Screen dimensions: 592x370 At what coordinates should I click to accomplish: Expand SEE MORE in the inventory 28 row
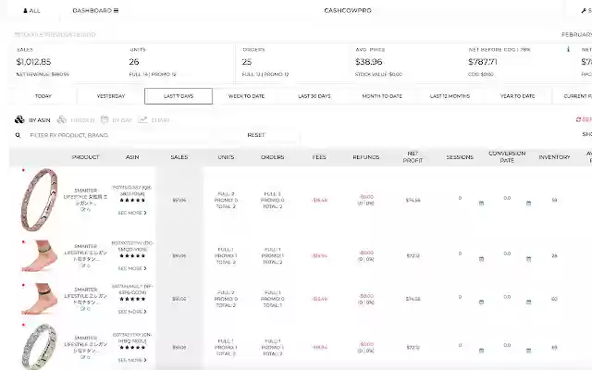[x=132, y=268]
